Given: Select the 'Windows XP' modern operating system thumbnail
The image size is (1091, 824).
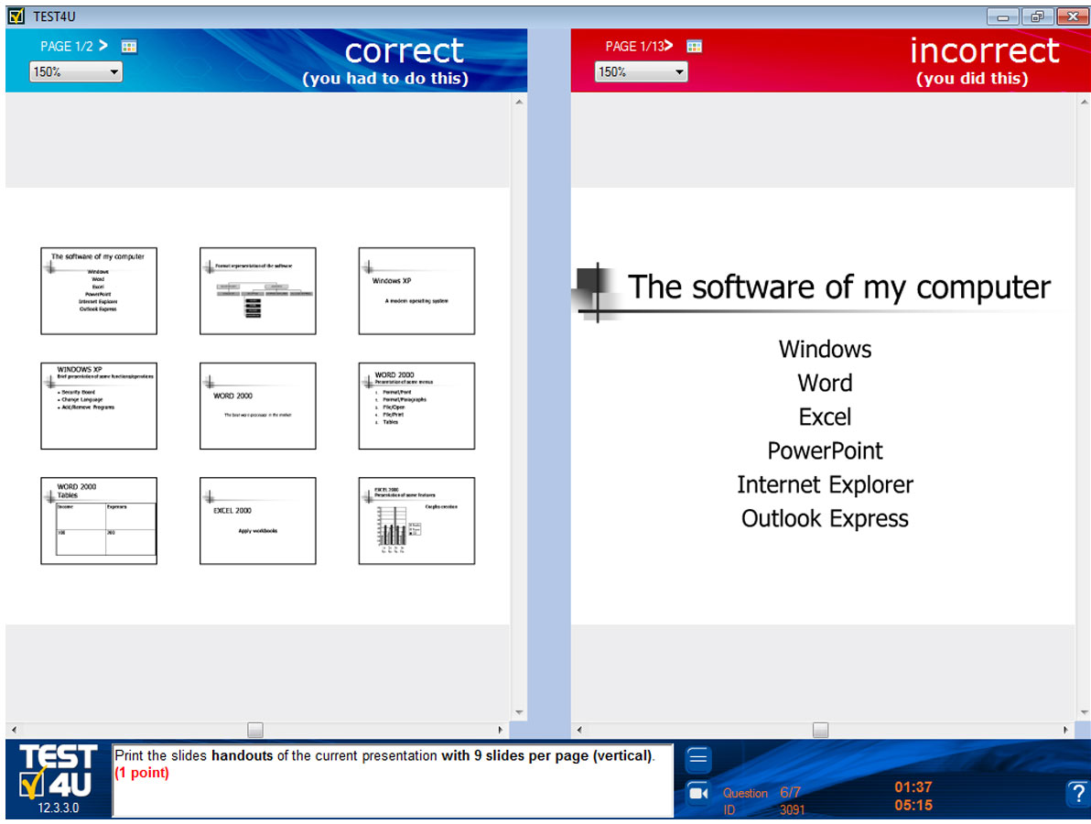Looking at the screenshot, I should tap(416, 291).
